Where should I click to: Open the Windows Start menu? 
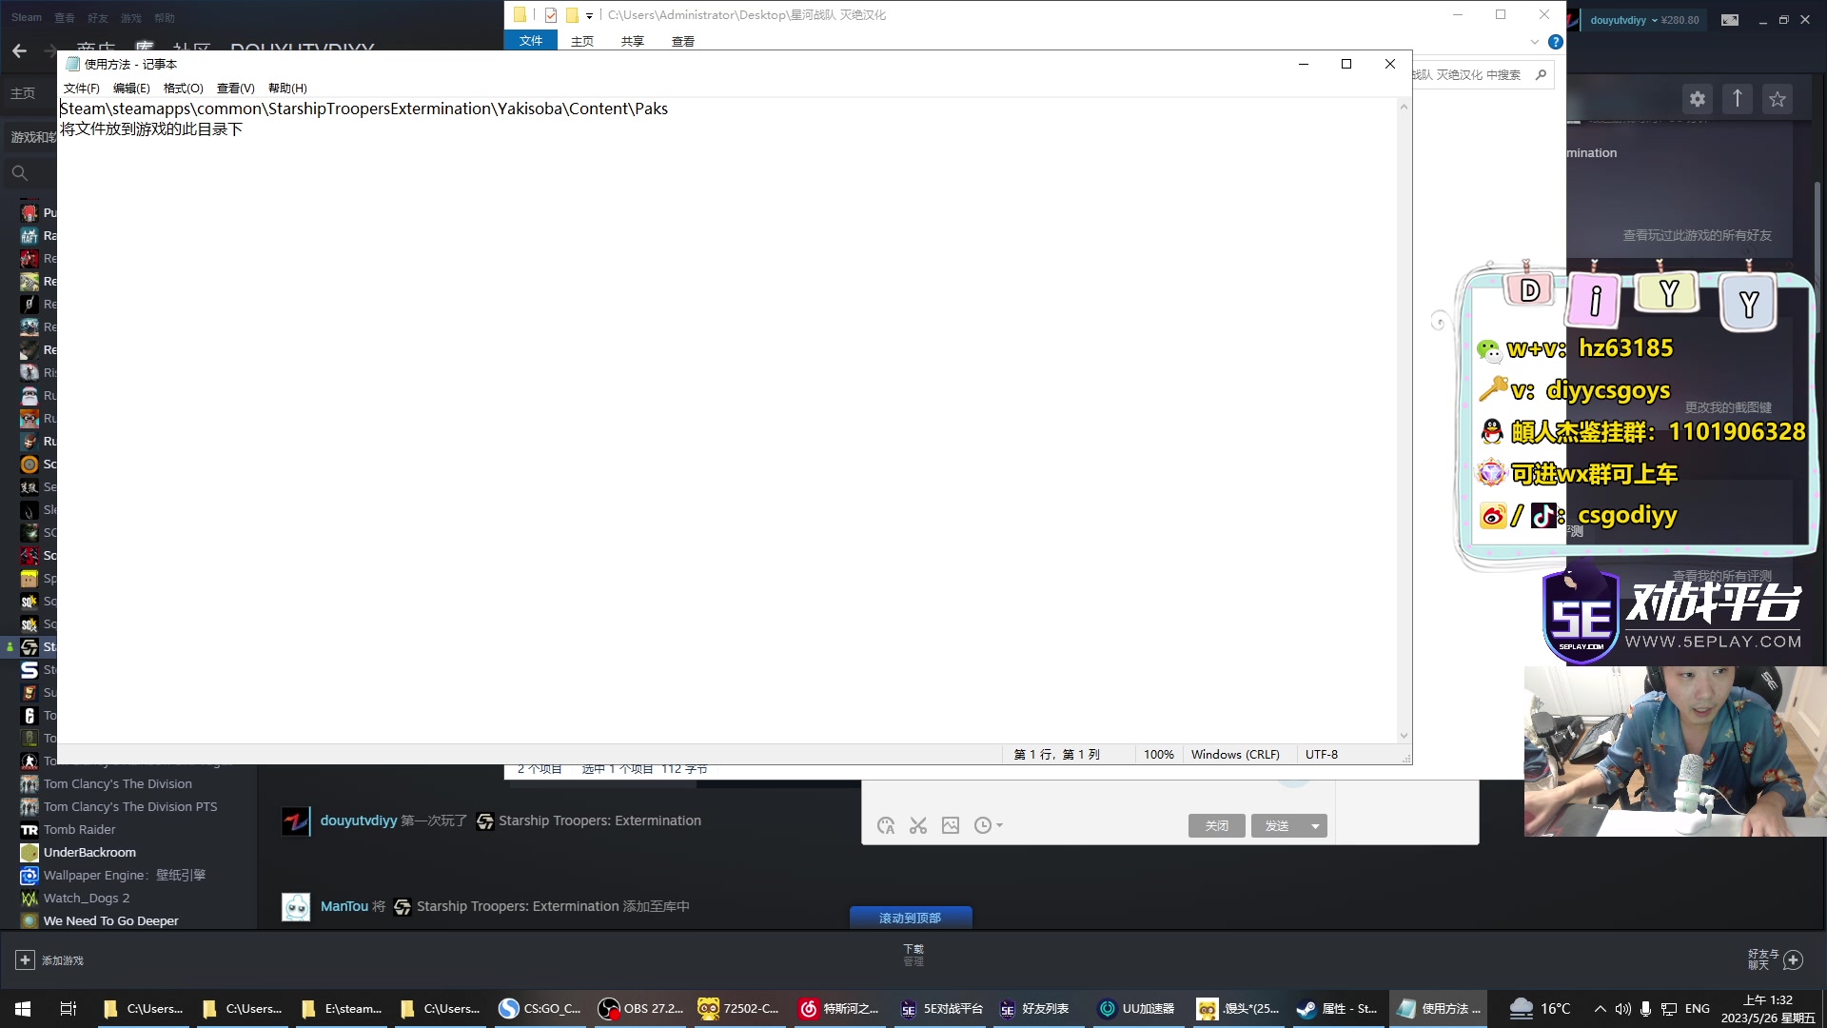[x=23, y=1009]
